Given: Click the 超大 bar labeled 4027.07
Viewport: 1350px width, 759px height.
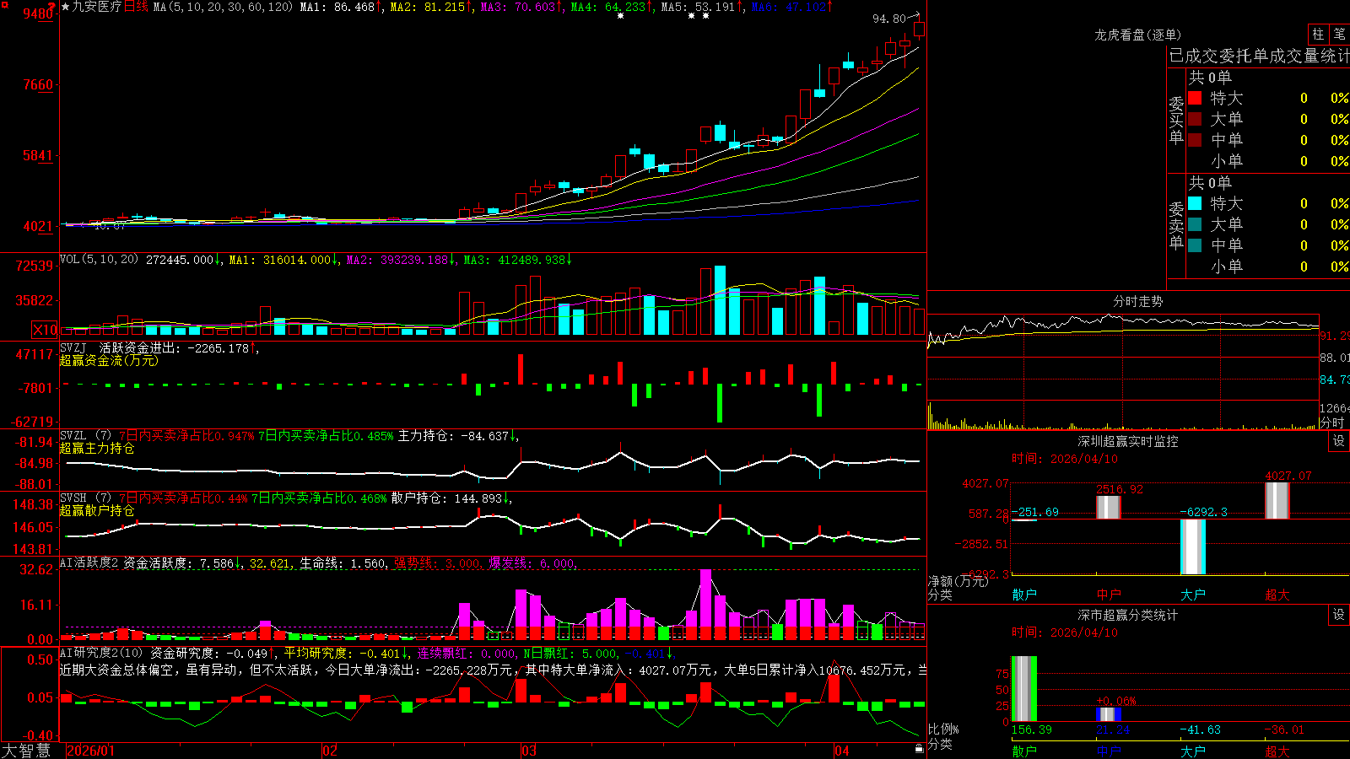Looking at the screenshot, I should pos(1277,501).
